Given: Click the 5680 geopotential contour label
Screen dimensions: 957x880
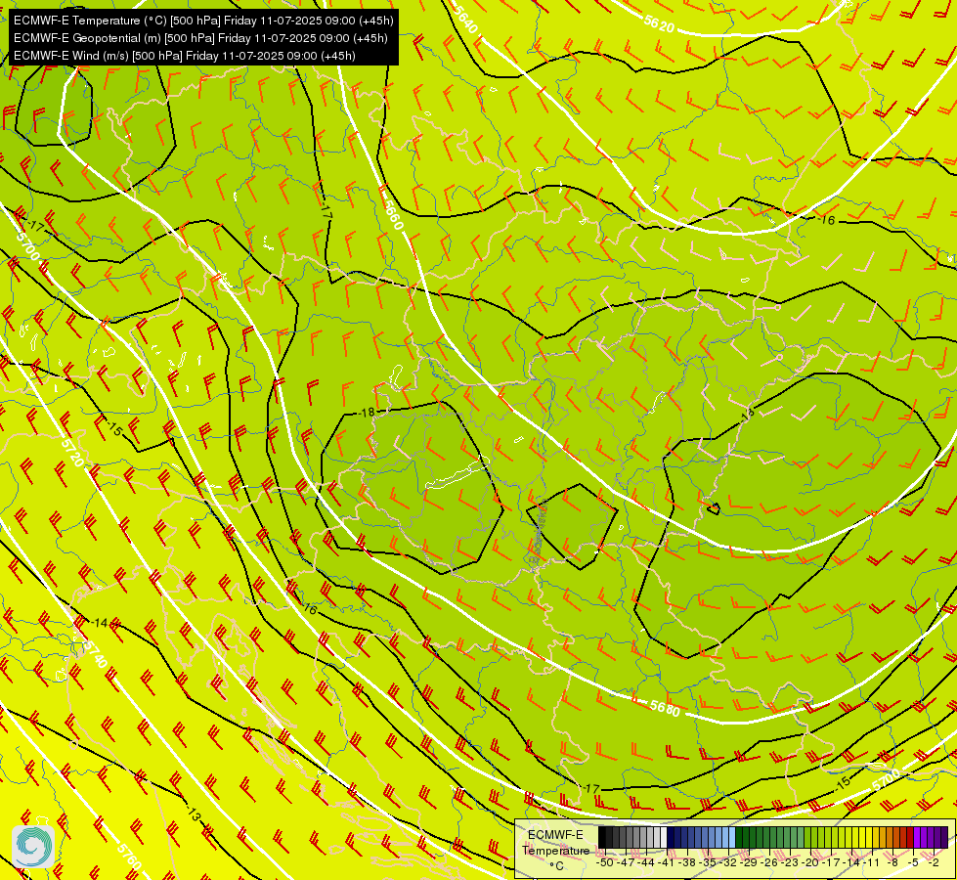Looking at the screenshot, I should pyautogui.click(x=665, y=708).
